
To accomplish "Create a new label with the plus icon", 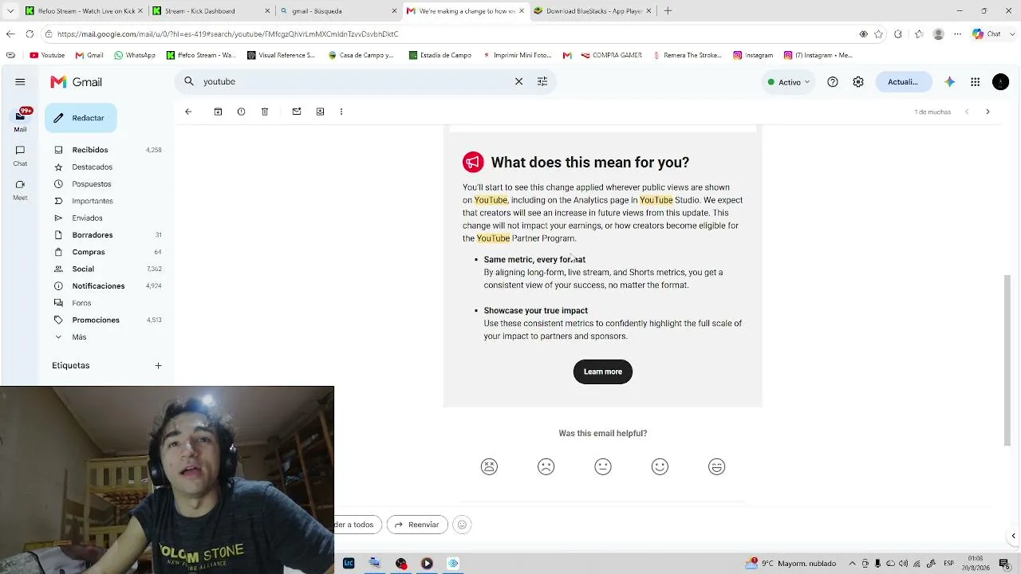I will click(158, 365).
